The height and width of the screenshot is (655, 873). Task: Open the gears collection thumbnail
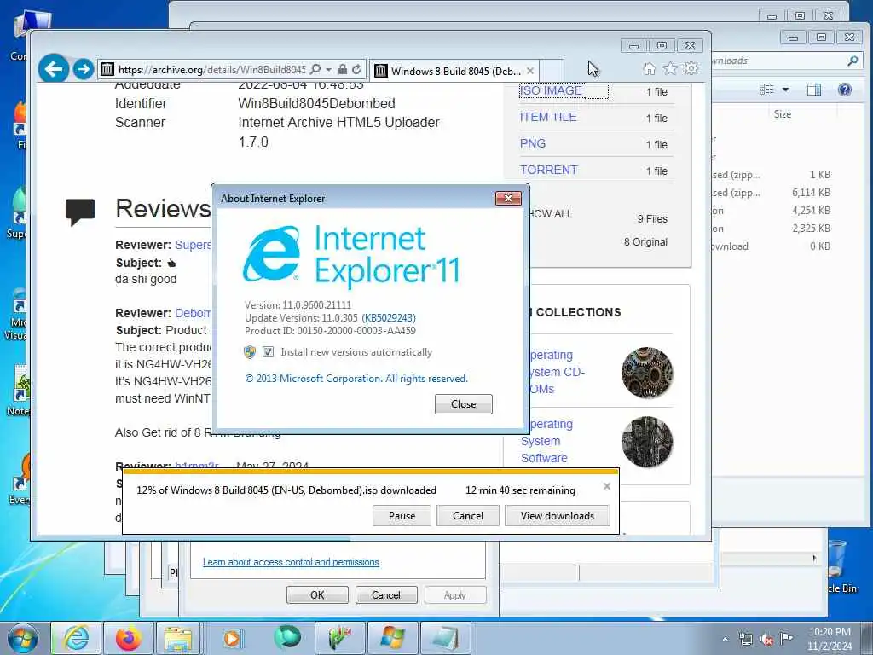point(647,373)
